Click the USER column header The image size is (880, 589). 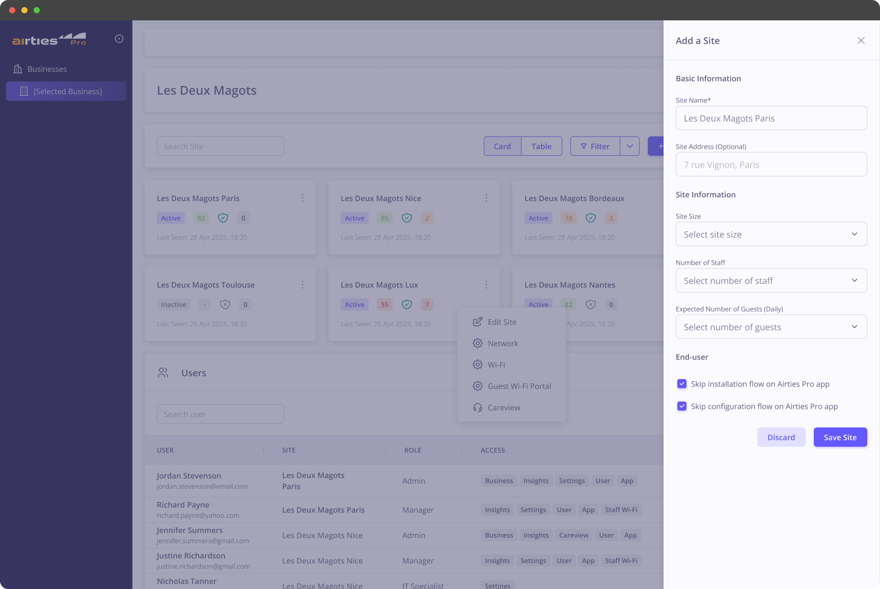[166, 450]
